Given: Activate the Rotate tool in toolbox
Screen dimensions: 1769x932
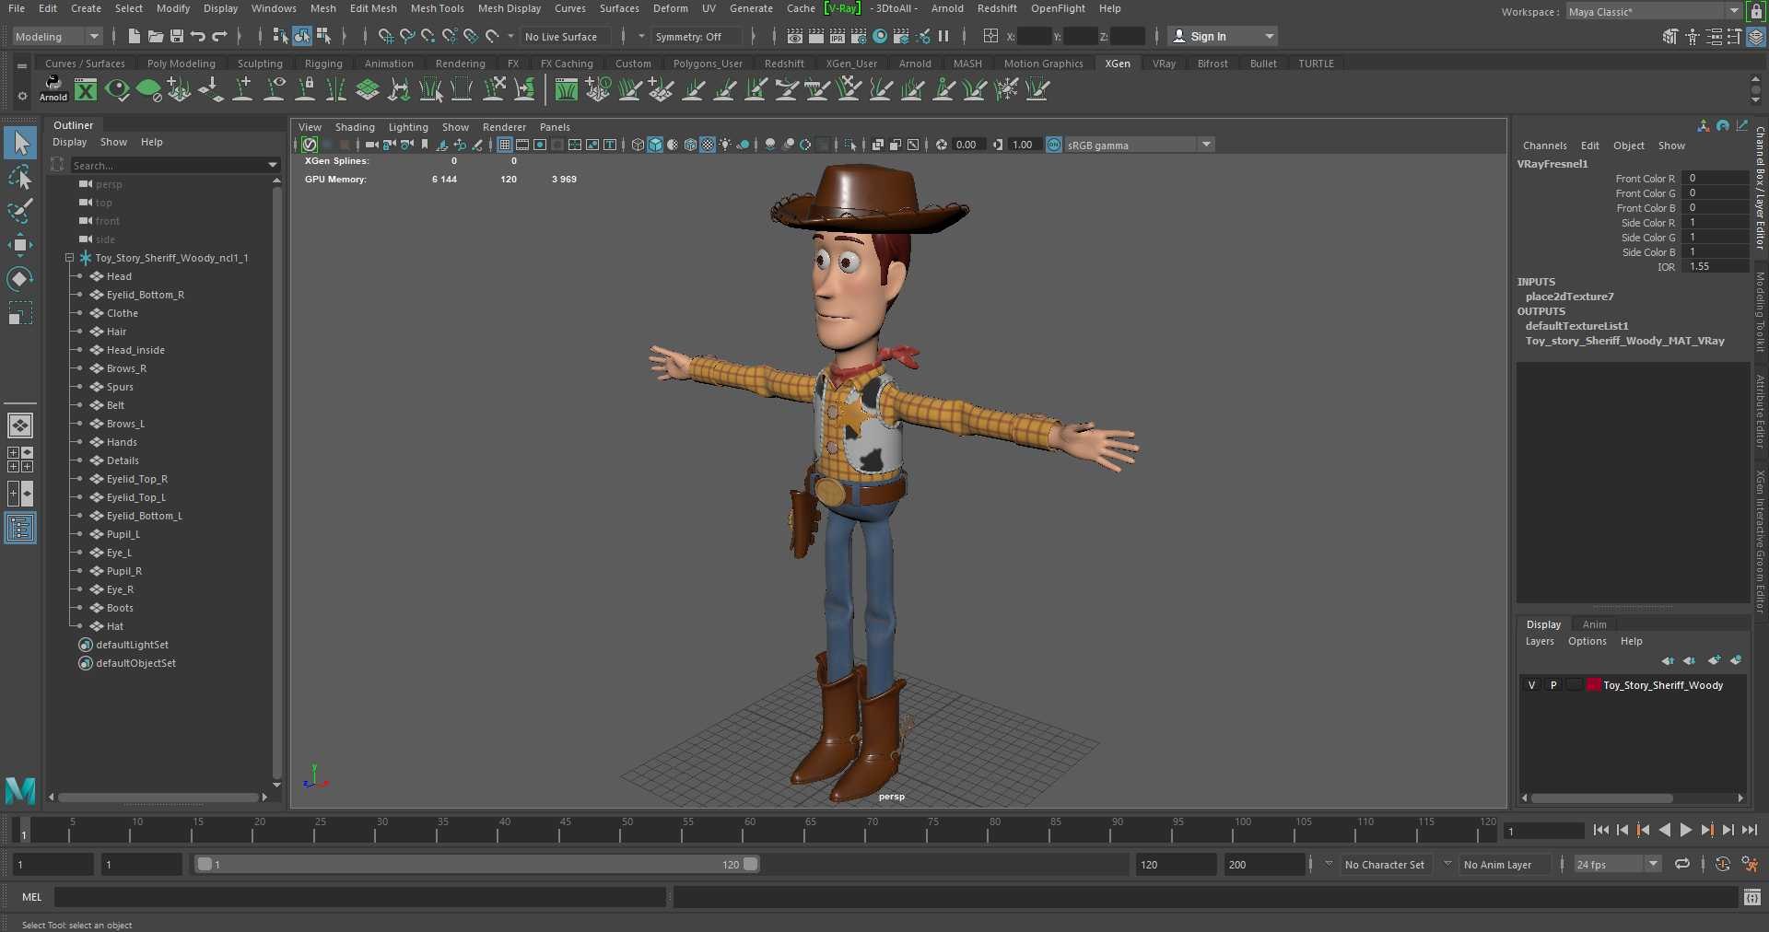Looking at the screenshot, I should (x=20, y=279).
